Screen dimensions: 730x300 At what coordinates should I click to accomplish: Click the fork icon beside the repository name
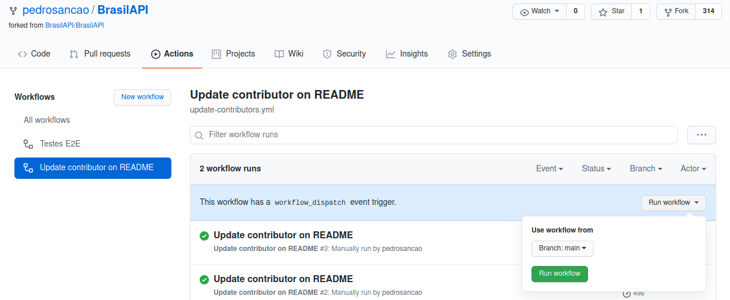pos(13,10)
